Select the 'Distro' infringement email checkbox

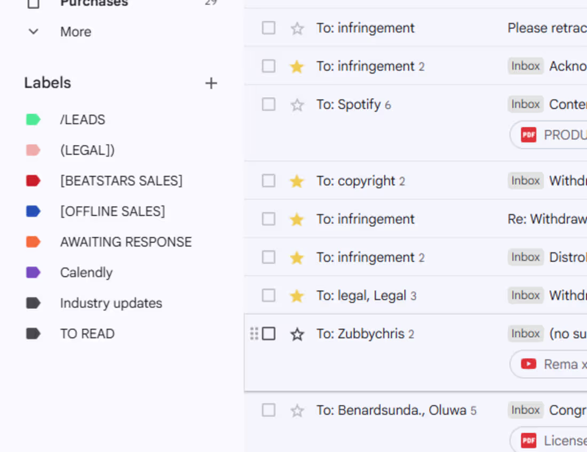point(268,257)
